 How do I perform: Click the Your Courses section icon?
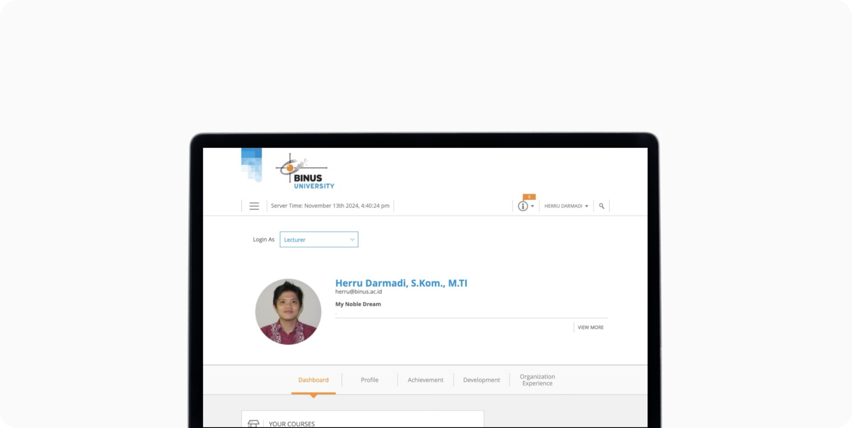click(253, 424)
